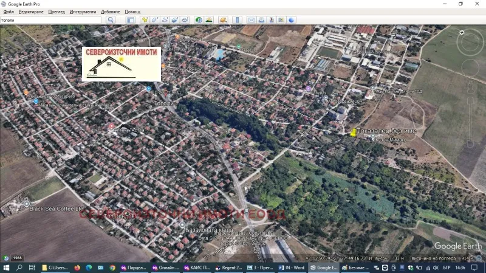
Task: Open the Файл menu
Action: pos(8,12)
